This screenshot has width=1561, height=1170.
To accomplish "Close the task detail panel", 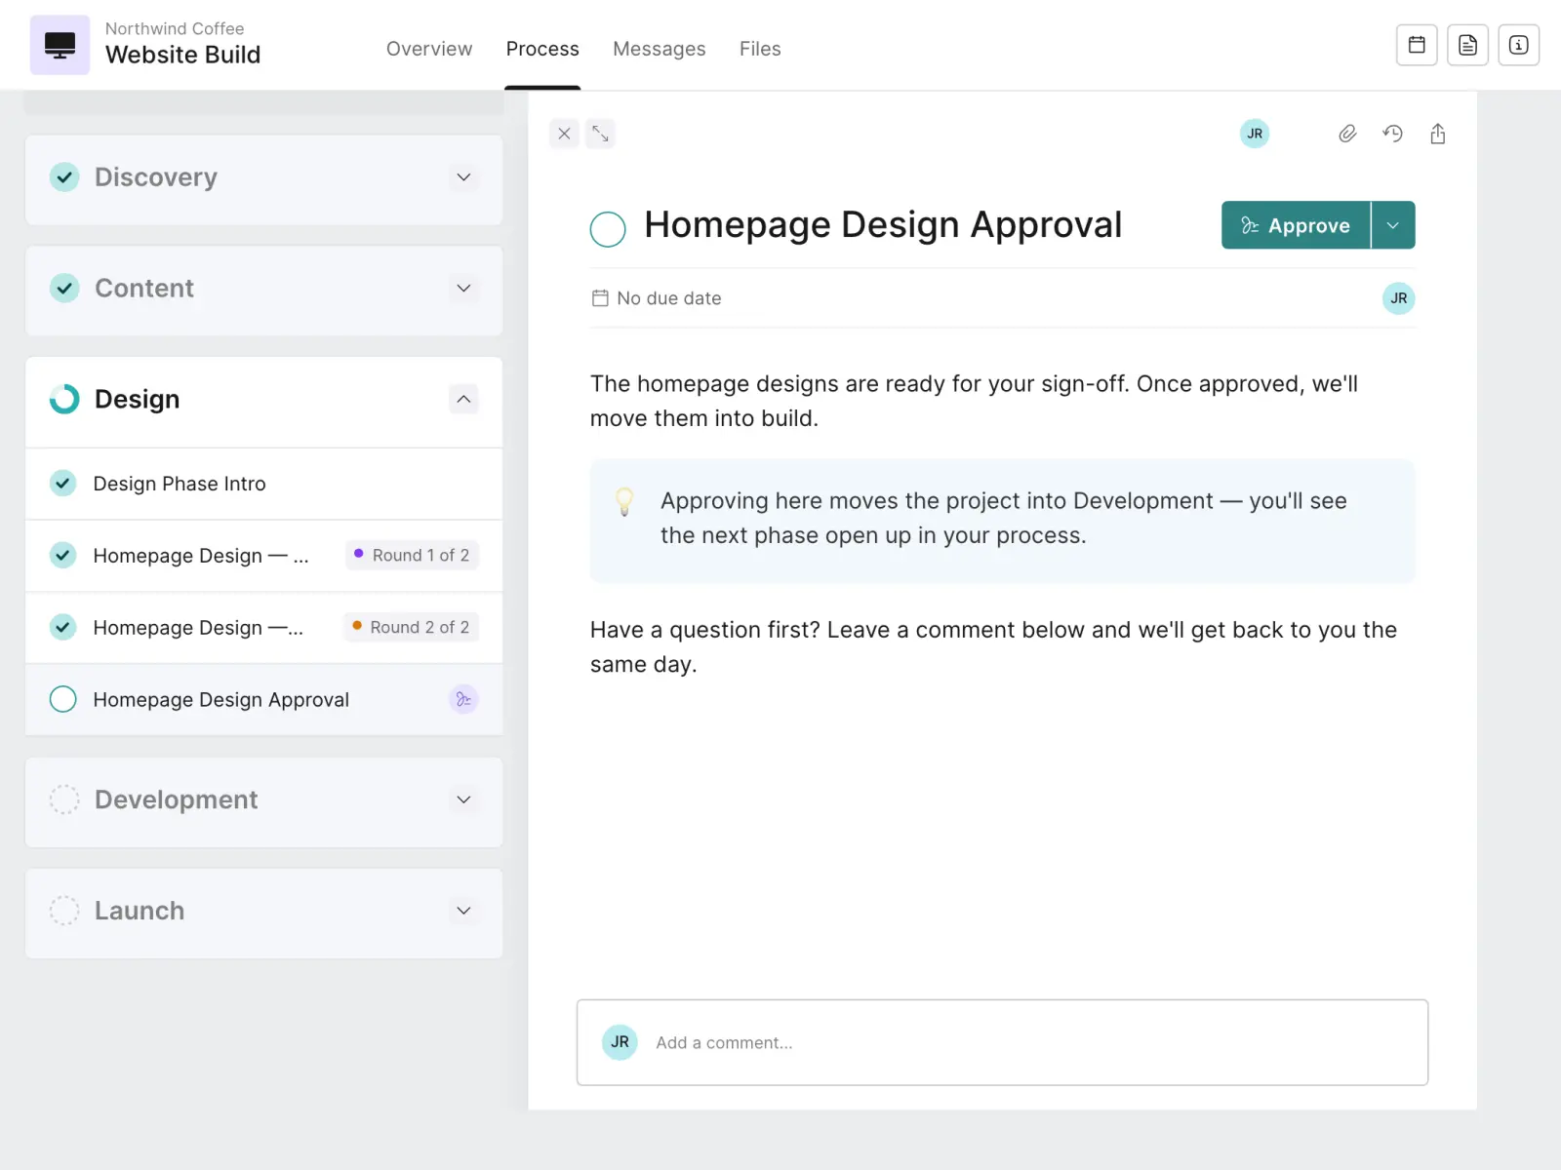I will tap(564, 134).
